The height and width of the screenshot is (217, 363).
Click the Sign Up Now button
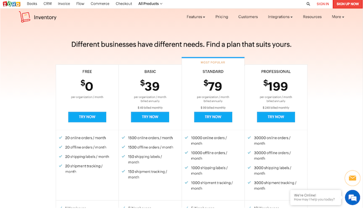pos(347,4)
